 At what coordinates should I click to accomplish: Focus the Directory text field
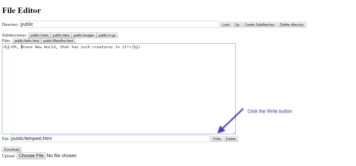pos(119,24)
